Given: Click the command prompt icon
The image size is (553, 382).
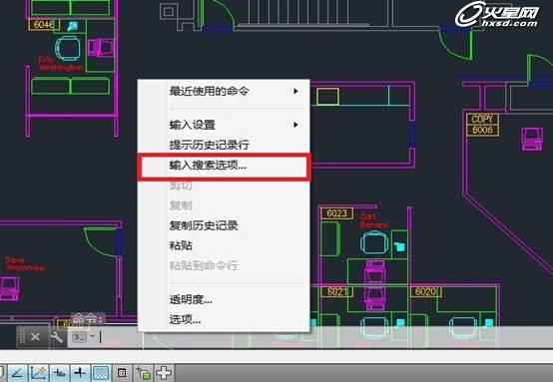Looking at the screenshot, I should [79, 337].
